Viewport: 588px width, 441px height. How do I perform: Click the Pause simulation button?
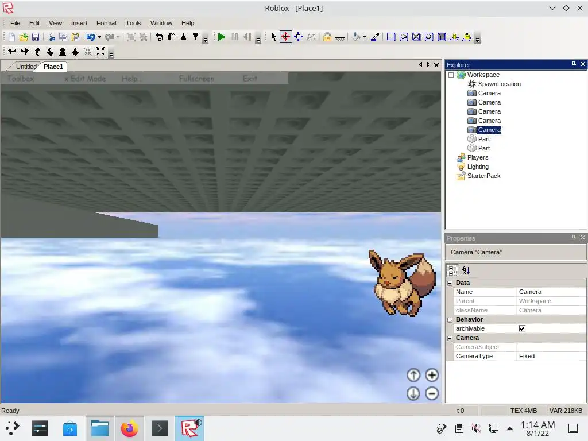[235, 37]
